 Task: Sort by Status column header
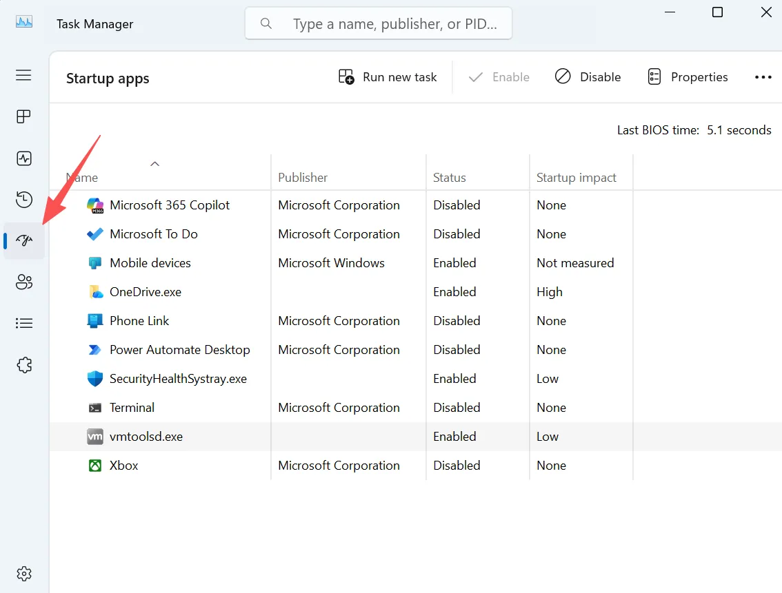tap(450, 178)
